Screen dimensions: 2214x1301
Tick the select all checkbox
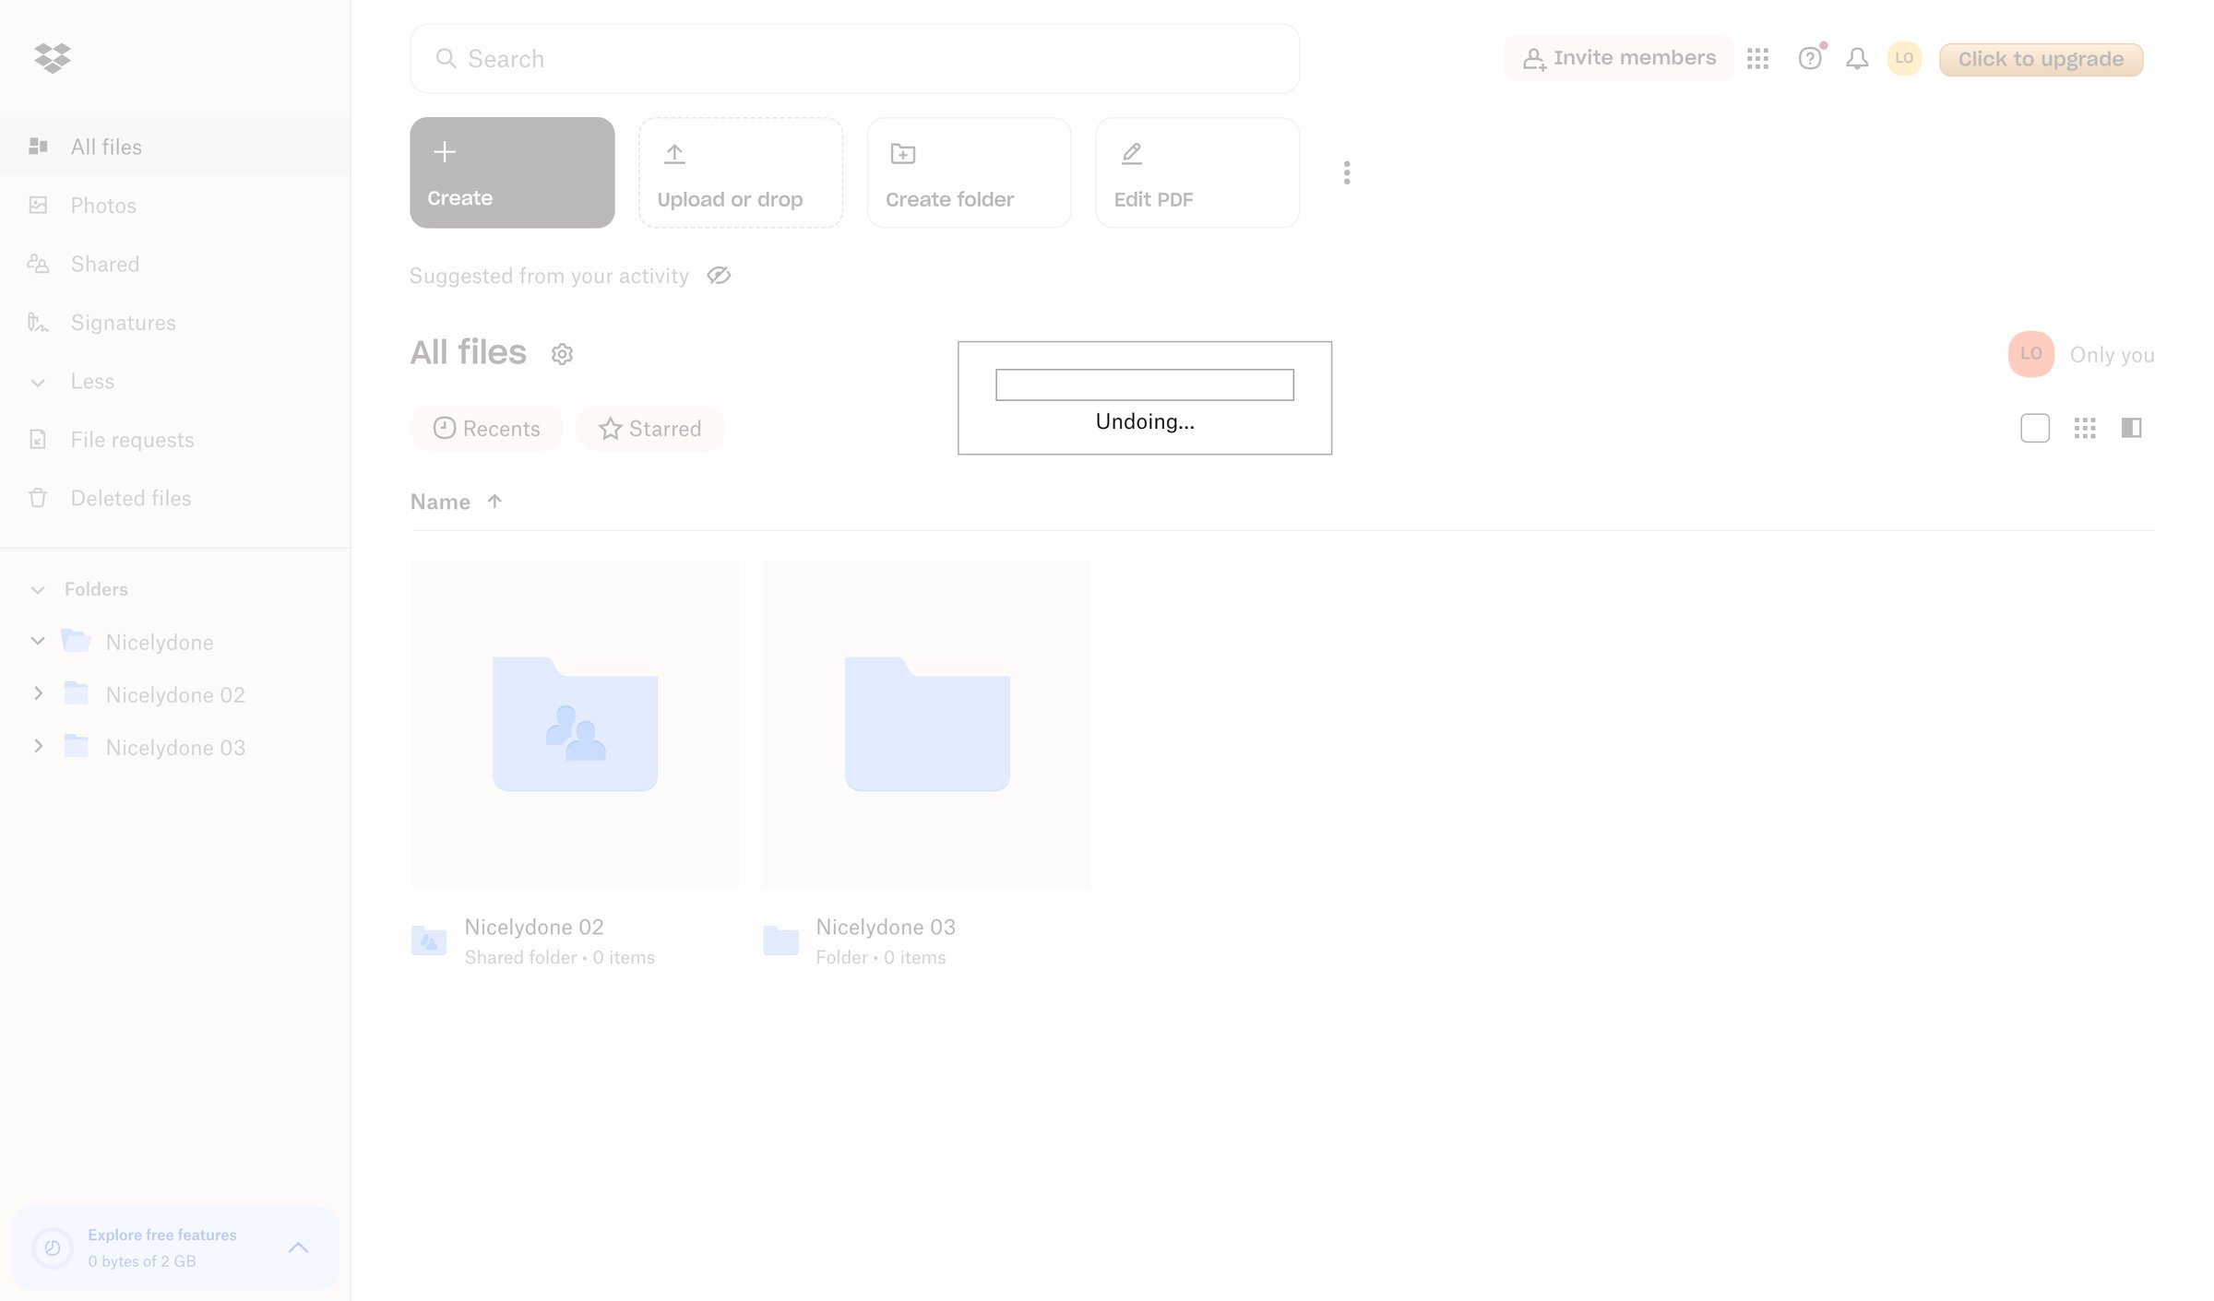(x=2035, y=428)
